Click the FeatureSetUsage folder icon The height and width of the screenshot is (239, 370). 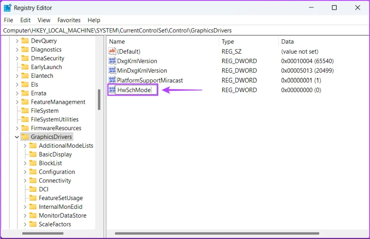(x=33, y=198)
